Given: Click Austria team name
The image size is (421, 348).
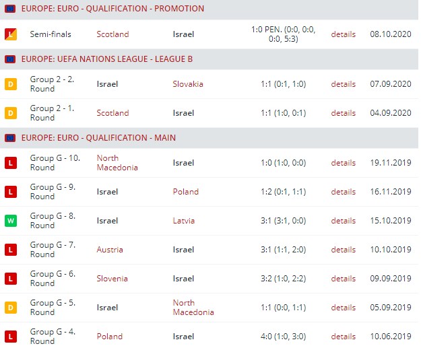Looking at the screenshot, I should [x=110, y=250].
